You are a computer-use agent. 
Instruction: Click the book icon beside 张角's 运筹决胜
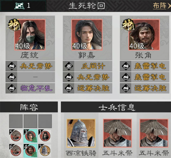[126, 88]
